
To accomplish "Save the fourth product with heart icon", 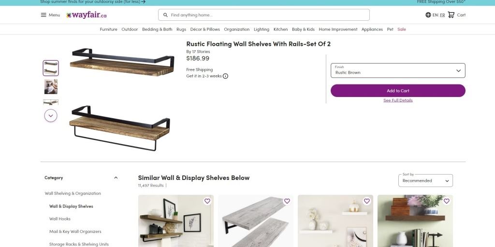I will 446,201.
